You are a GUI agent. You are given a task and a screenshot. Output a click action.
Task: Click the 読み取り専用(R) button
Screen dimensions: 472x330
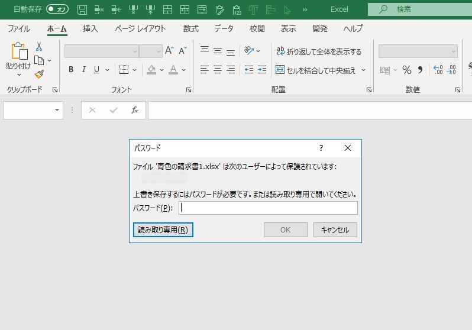[x=163, y=229]
